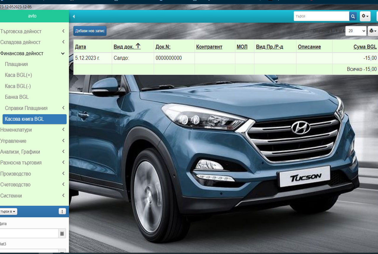Image resolution: width=378 pixels, height=254 pixels.
Task: Focus the търси search input field
Action: tap(321, 16)
